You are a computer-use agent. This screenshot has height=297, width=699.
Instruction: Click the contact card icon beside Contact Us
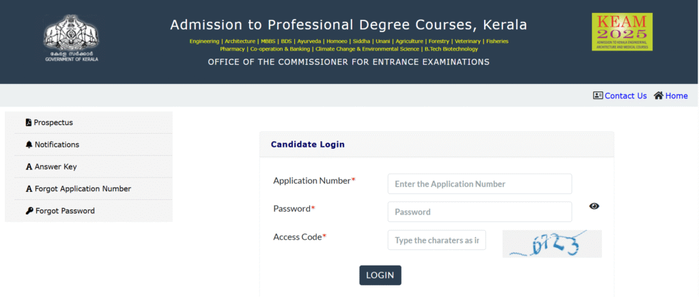(598, 96)
